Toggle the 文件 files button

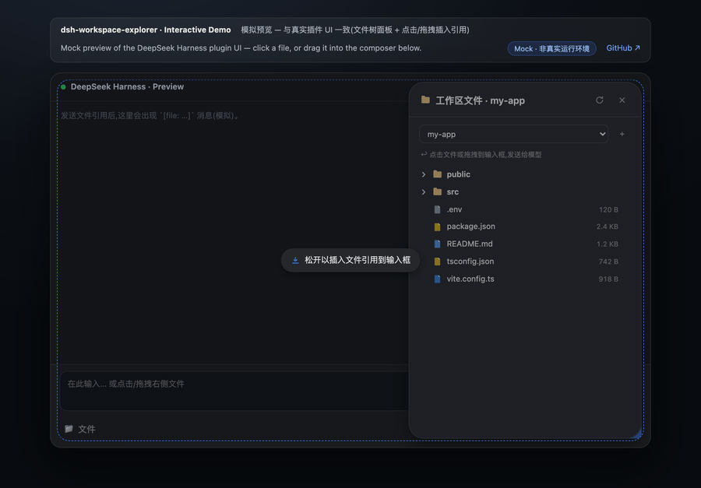(x=80, y=429)
